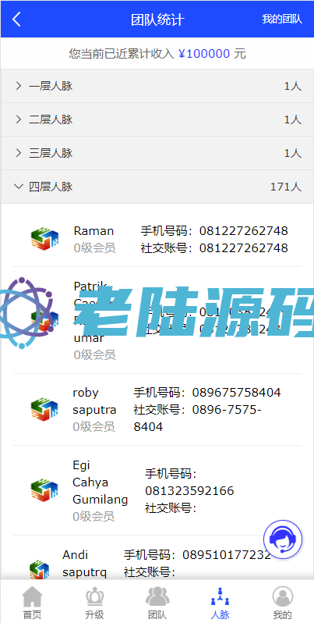Expand the 二层人脉 section
Viewport: 314px width, 623px height.
click(x=157, y=119)
